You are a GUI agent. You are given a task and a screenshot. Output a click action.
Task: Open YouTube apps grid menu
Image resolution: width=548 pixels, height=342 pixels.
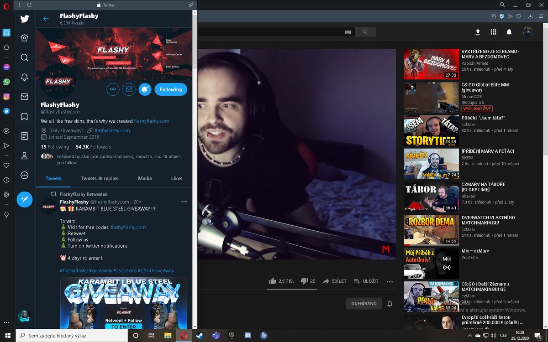tap(493, 32)
